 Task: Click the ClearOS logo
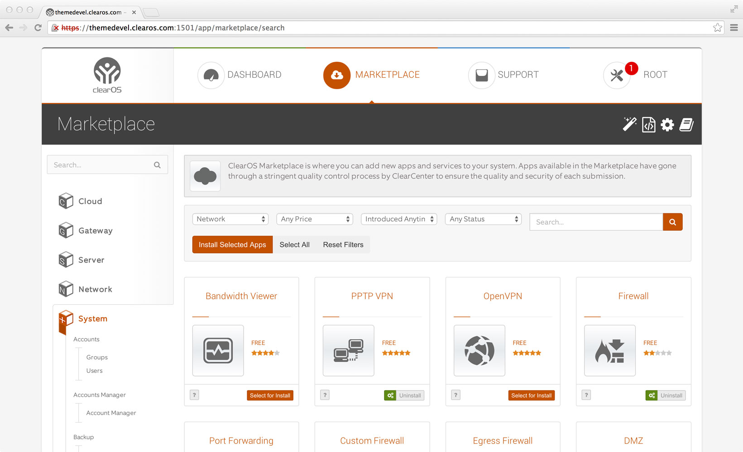tap(107, 75)
